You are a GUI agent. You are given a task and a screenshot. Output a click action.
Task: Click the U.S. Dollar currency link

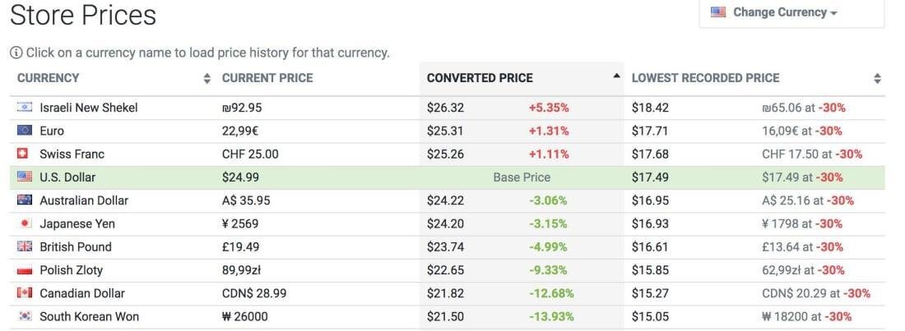click(x=67, y=177)
